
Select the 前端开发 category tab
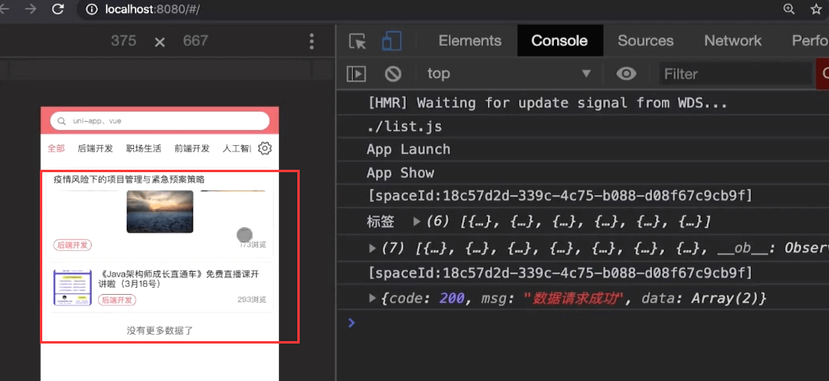192,148
